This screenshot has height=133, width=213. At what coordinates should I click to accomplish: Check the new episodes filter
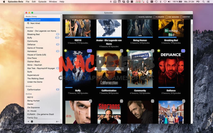[x=166, y=17]
